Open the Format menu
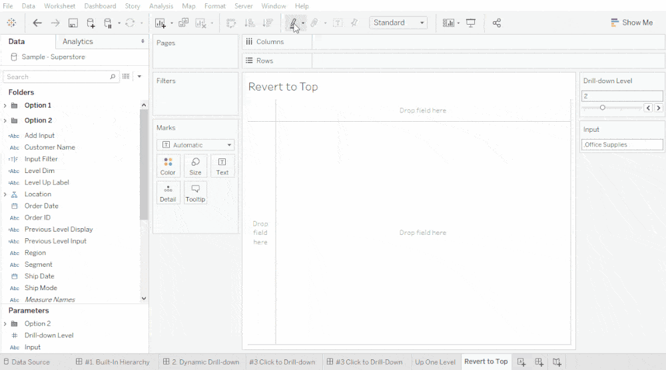The image size is (666, 370). pos(215,6)
